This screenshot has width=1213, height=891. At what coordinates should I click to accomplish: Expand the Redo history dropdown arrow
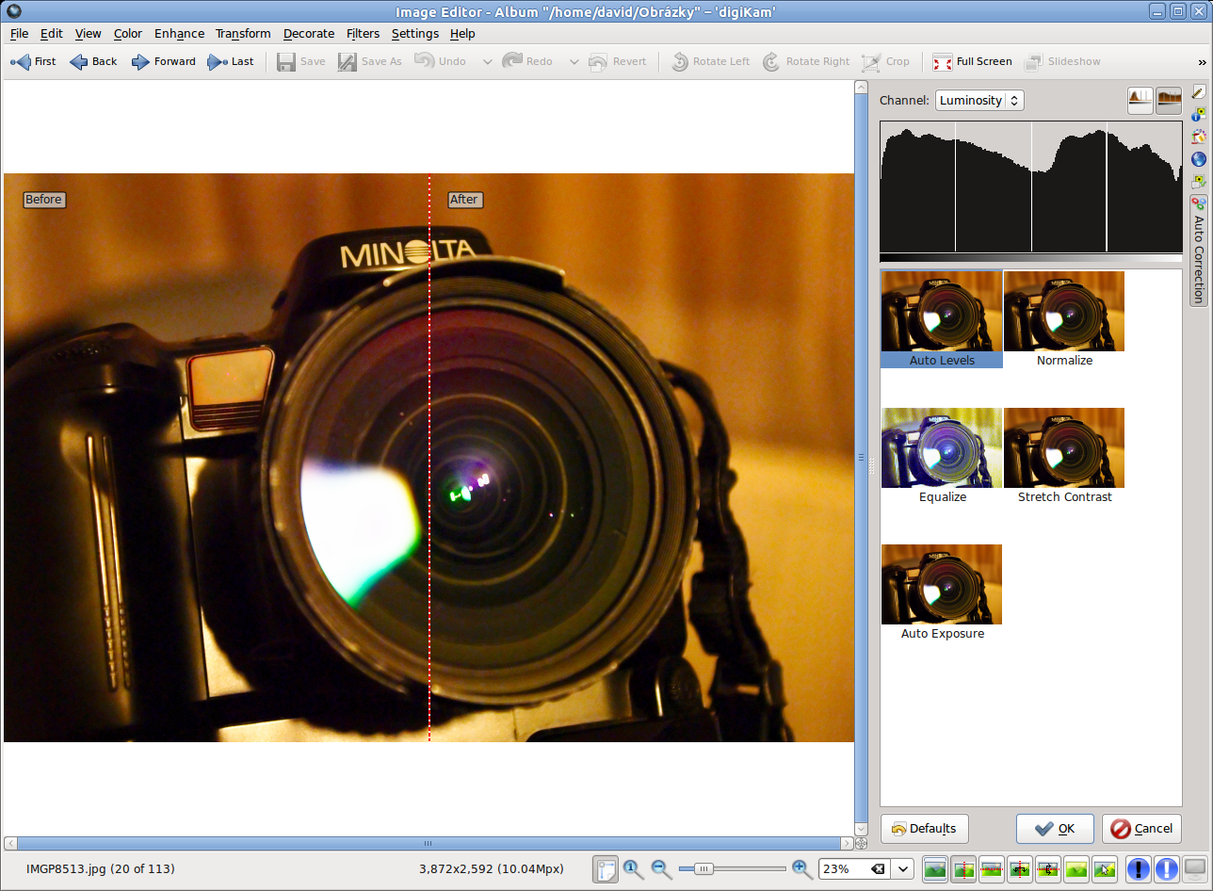574,61
